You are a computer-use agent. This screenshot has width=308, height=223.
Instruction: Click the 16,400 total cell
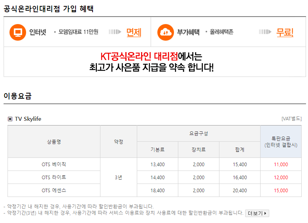[x=240, y=177]
